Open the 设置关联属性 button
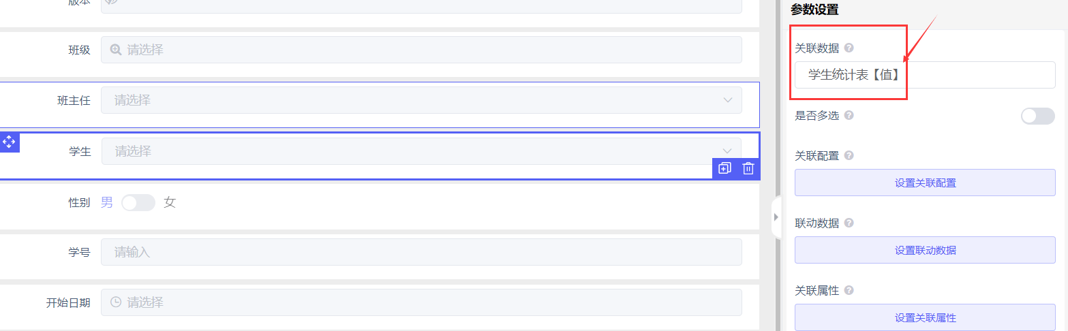Screen dimensions: 1068x331 [x=925, y=317]
